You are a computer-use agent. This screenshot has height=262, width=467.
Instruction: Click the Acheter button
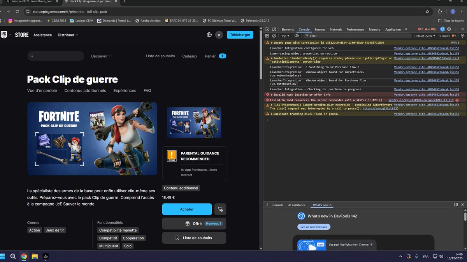(x=187, y=209)
